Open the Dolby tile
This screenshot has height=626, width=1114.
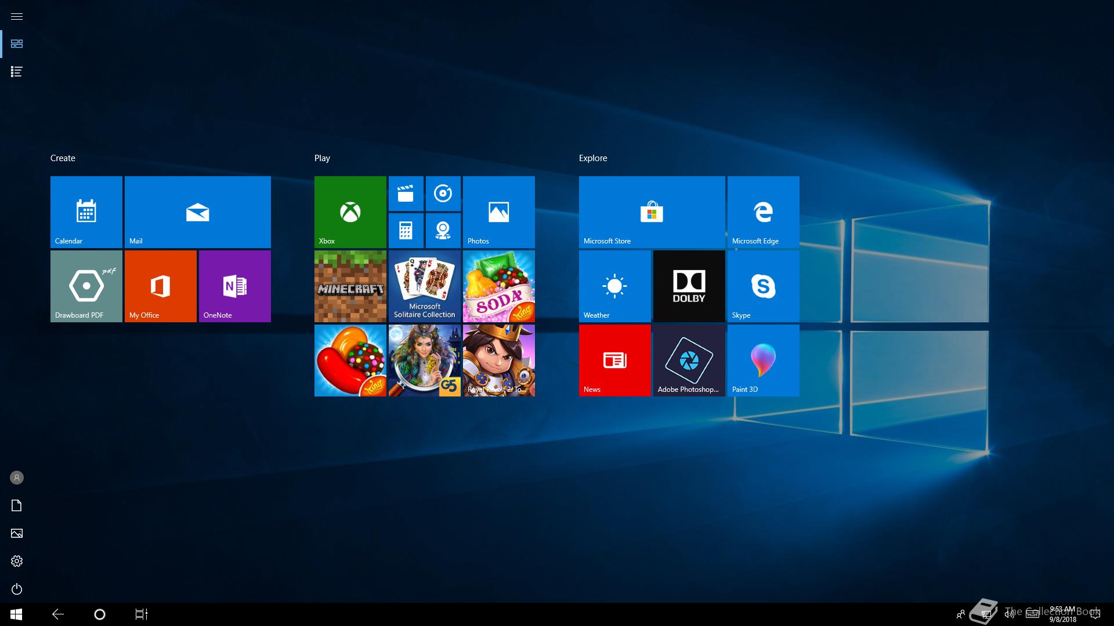click(x=689, y=286)
